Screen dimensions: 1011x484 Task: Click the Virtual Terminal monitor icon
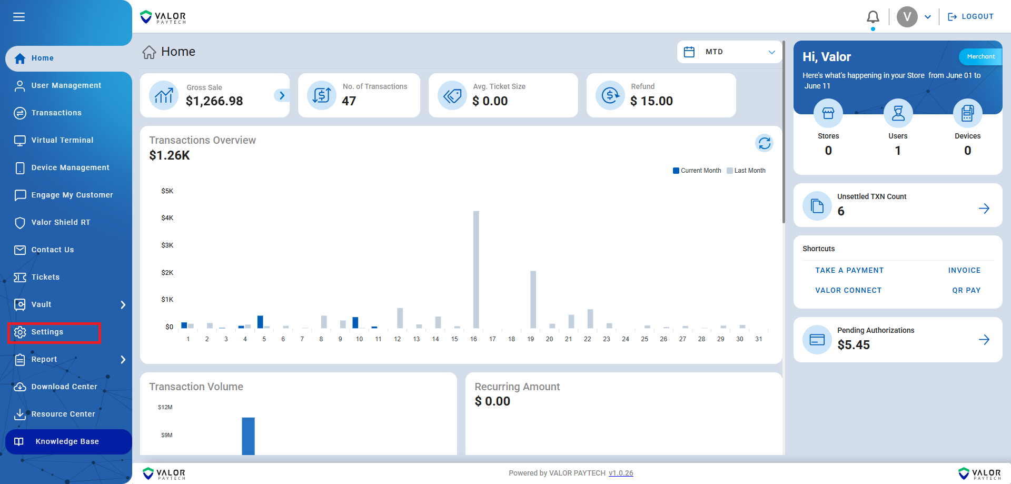click(20, 141)
